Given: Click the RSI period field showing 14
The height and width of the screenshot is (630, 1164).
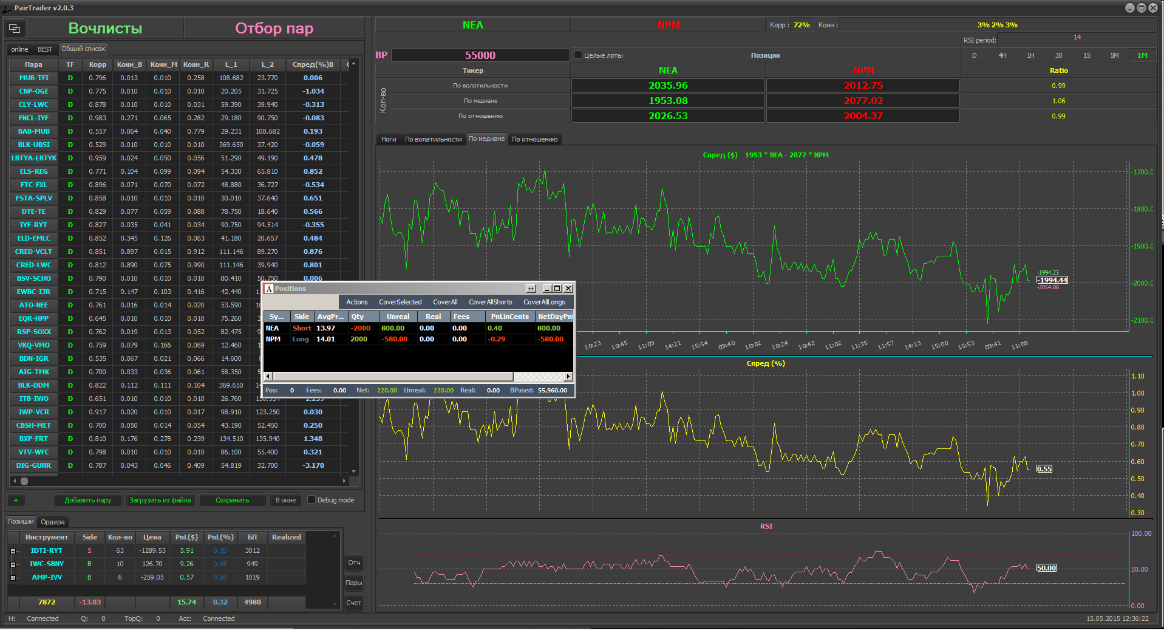Looking at the screenshot, I should [x=1077, y=38].
